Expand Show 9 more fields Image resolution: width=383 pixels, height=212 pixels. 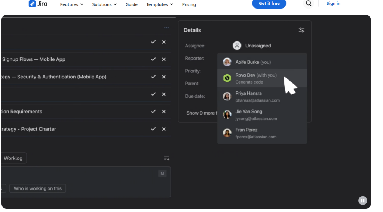tap(202, 113)
